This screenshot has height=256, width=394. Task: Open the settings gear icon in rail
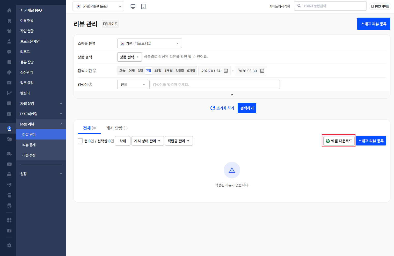coord(9,245)
